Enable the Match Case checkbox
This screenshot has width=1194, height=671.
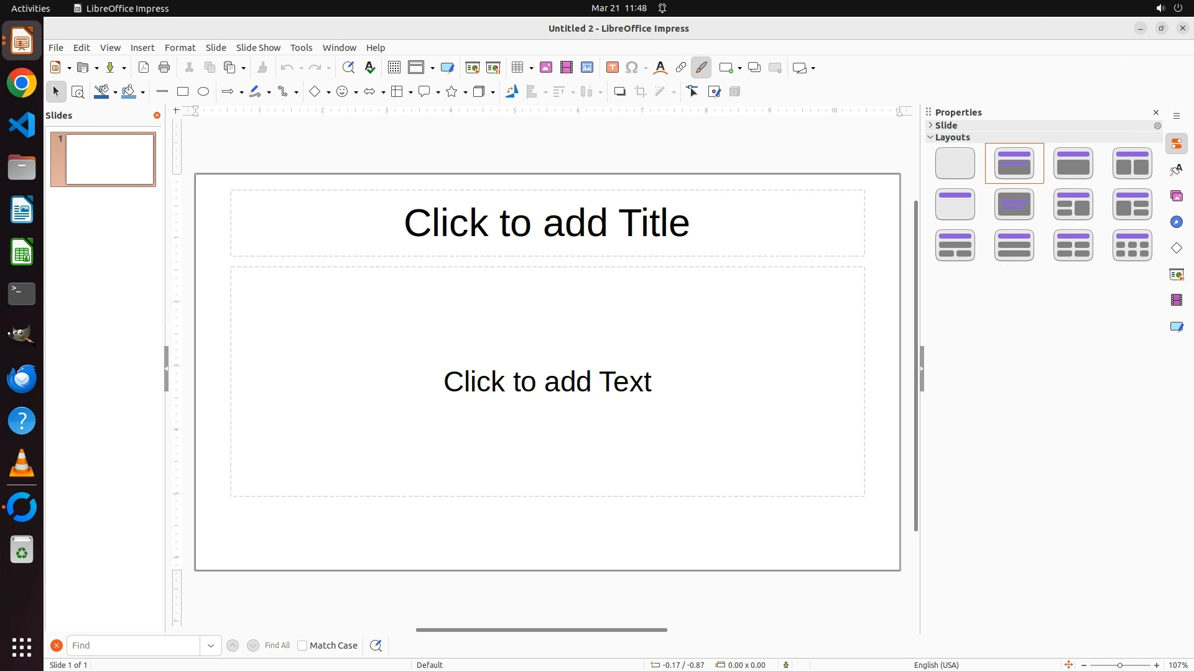point(303,646)
